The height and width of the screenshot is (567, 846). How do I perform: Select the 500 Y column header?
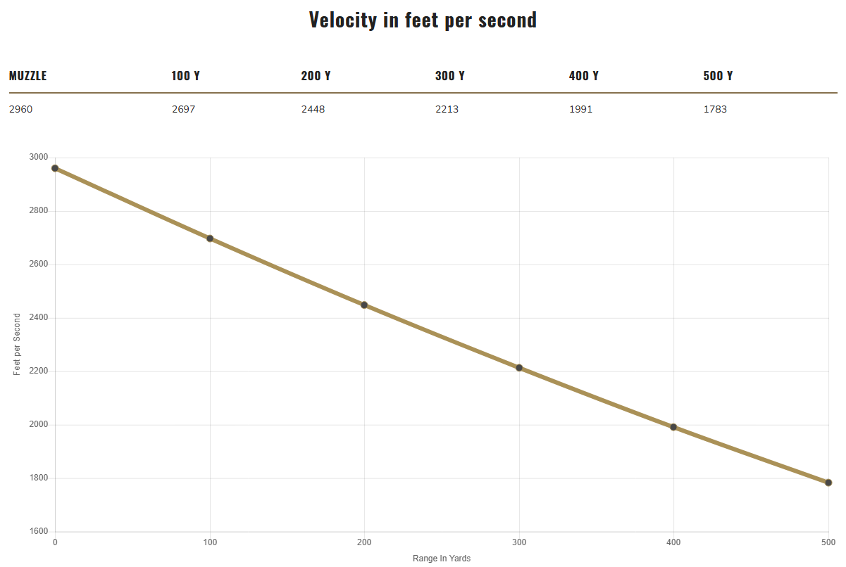pos(718,76)
